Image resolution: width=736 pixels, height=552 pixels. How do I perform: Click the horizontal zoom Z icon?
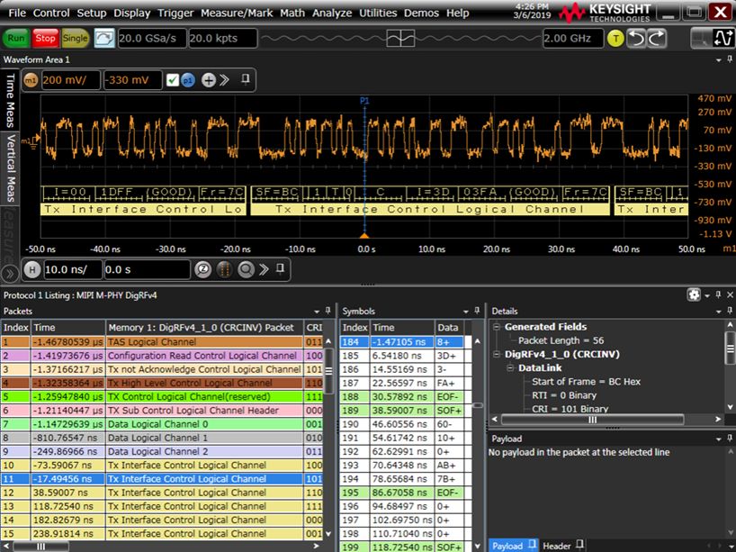coord(202,269)
